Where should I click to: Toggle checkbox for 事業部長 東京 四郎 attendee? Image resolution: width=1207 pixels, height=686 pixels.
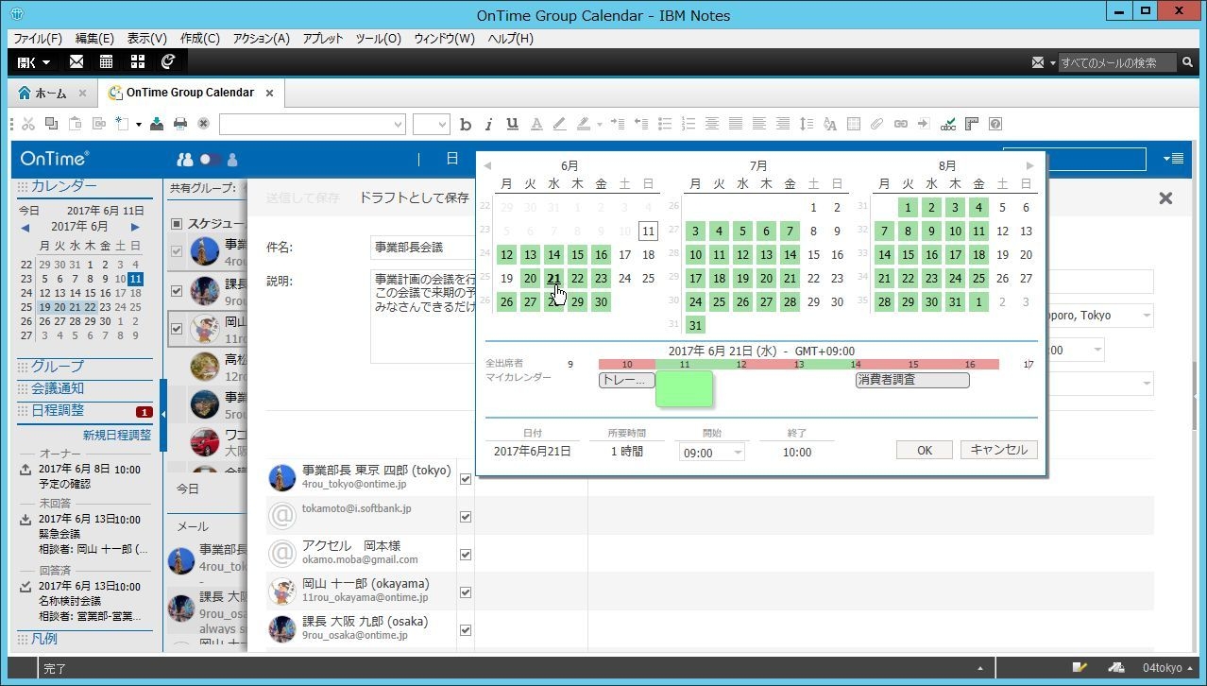click(x=465, y=479)
